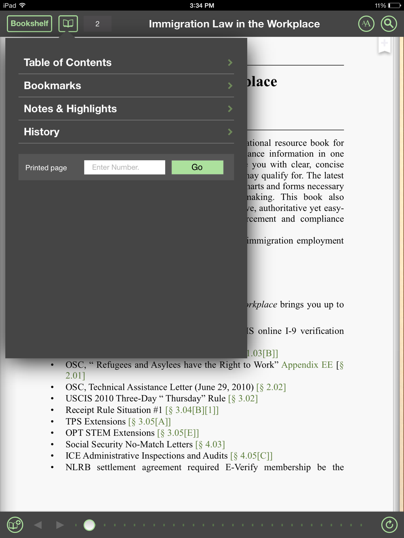Go to previous page arrow
Viewport: 404px width, 538px height.
pos(38,525)
